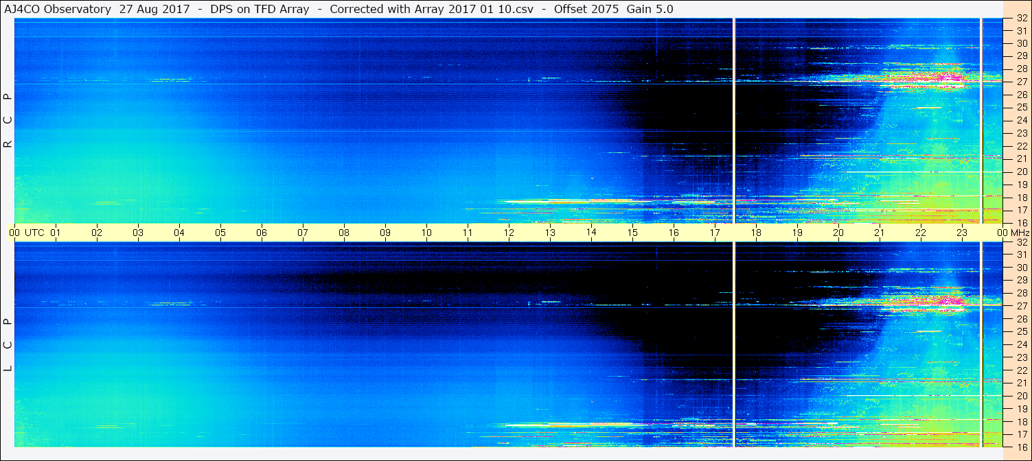Select hour '06' on the time axis
This screenshot has width=1032, height=461.
click(x=262, y=233)
